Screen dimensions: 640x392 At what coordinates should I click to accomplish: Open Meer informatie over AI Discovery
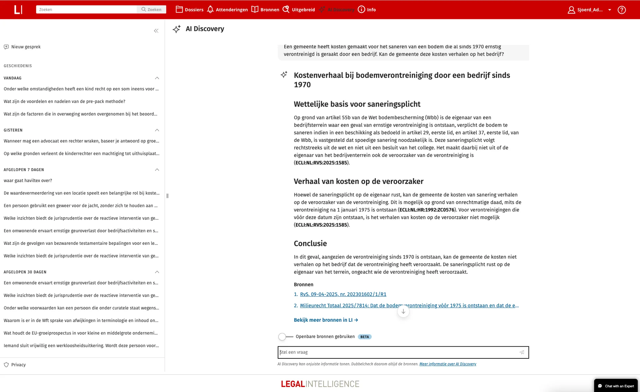[x=448, y=364]
